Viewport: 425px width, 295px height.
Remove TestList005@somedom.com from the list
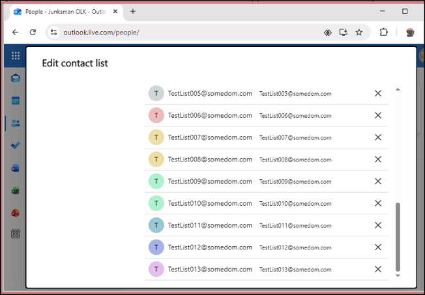coord(378,94)
